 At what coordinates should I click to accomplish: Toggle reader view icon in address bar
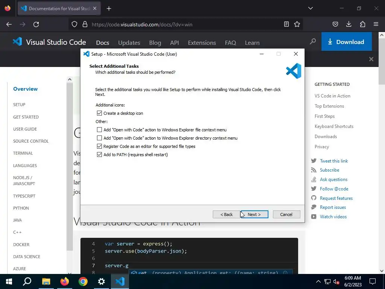(x=286, y=24)
